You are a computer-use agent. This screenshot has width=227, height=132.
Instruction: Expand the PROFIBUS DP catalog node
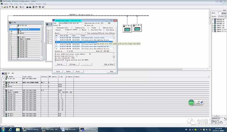(x=213, y=20)
